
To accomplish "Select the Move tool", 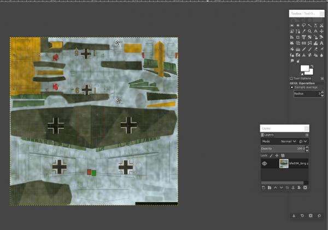I will (x=321, y=31).
